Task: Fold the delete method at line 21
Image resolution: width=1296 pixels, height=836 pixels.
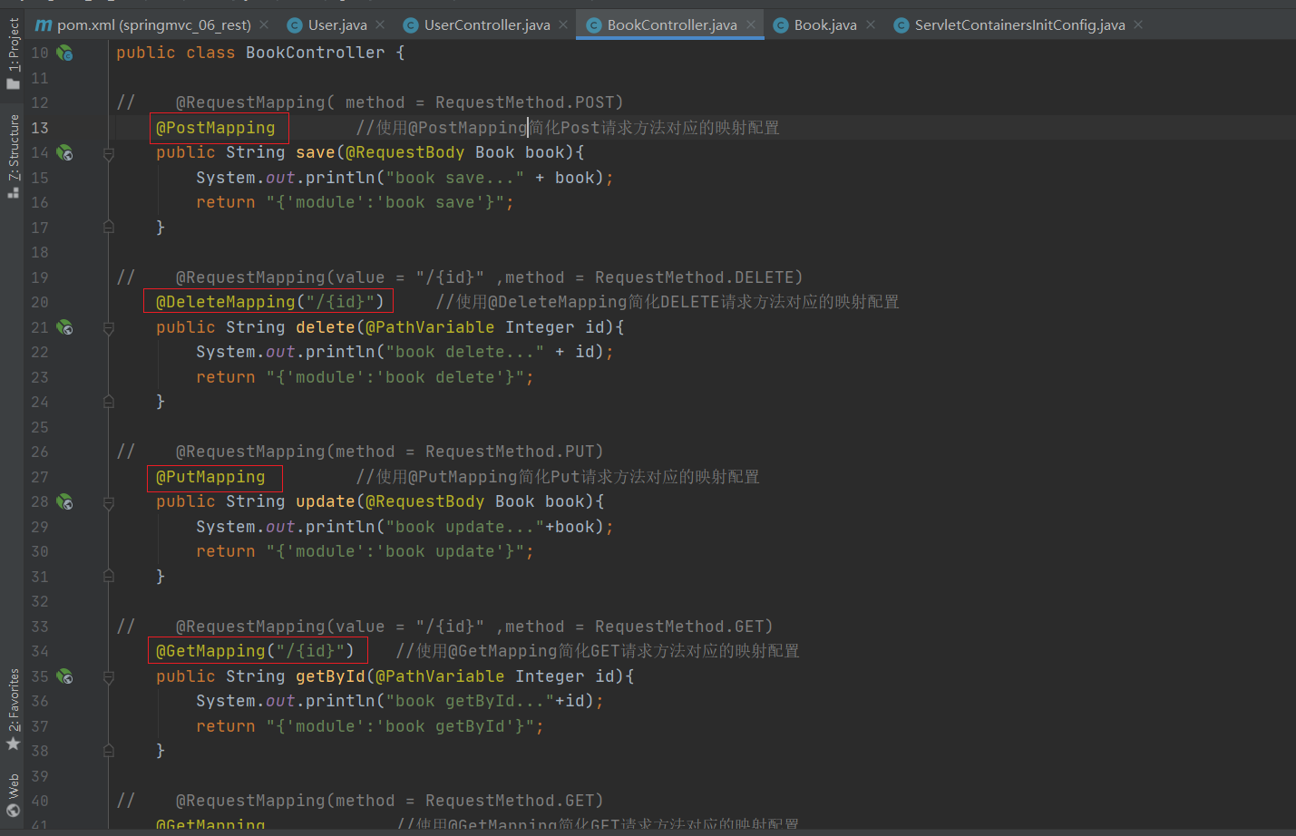Action: pos(109,329)
